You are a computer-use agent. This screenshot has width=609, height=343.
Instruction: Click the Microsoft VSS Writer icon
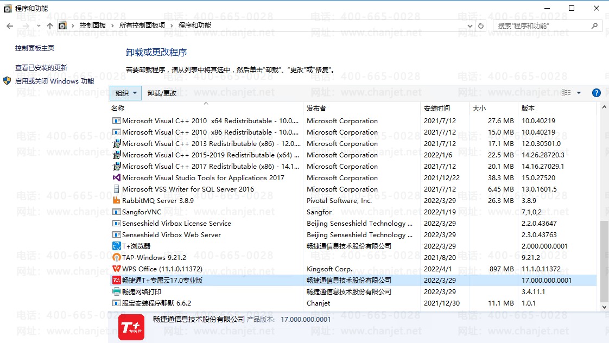117,189
